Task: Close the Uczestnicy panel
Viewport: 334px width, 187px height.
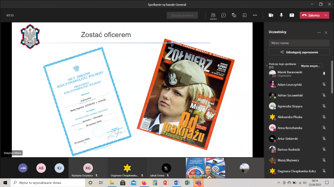Action: [x=326, y=33]
